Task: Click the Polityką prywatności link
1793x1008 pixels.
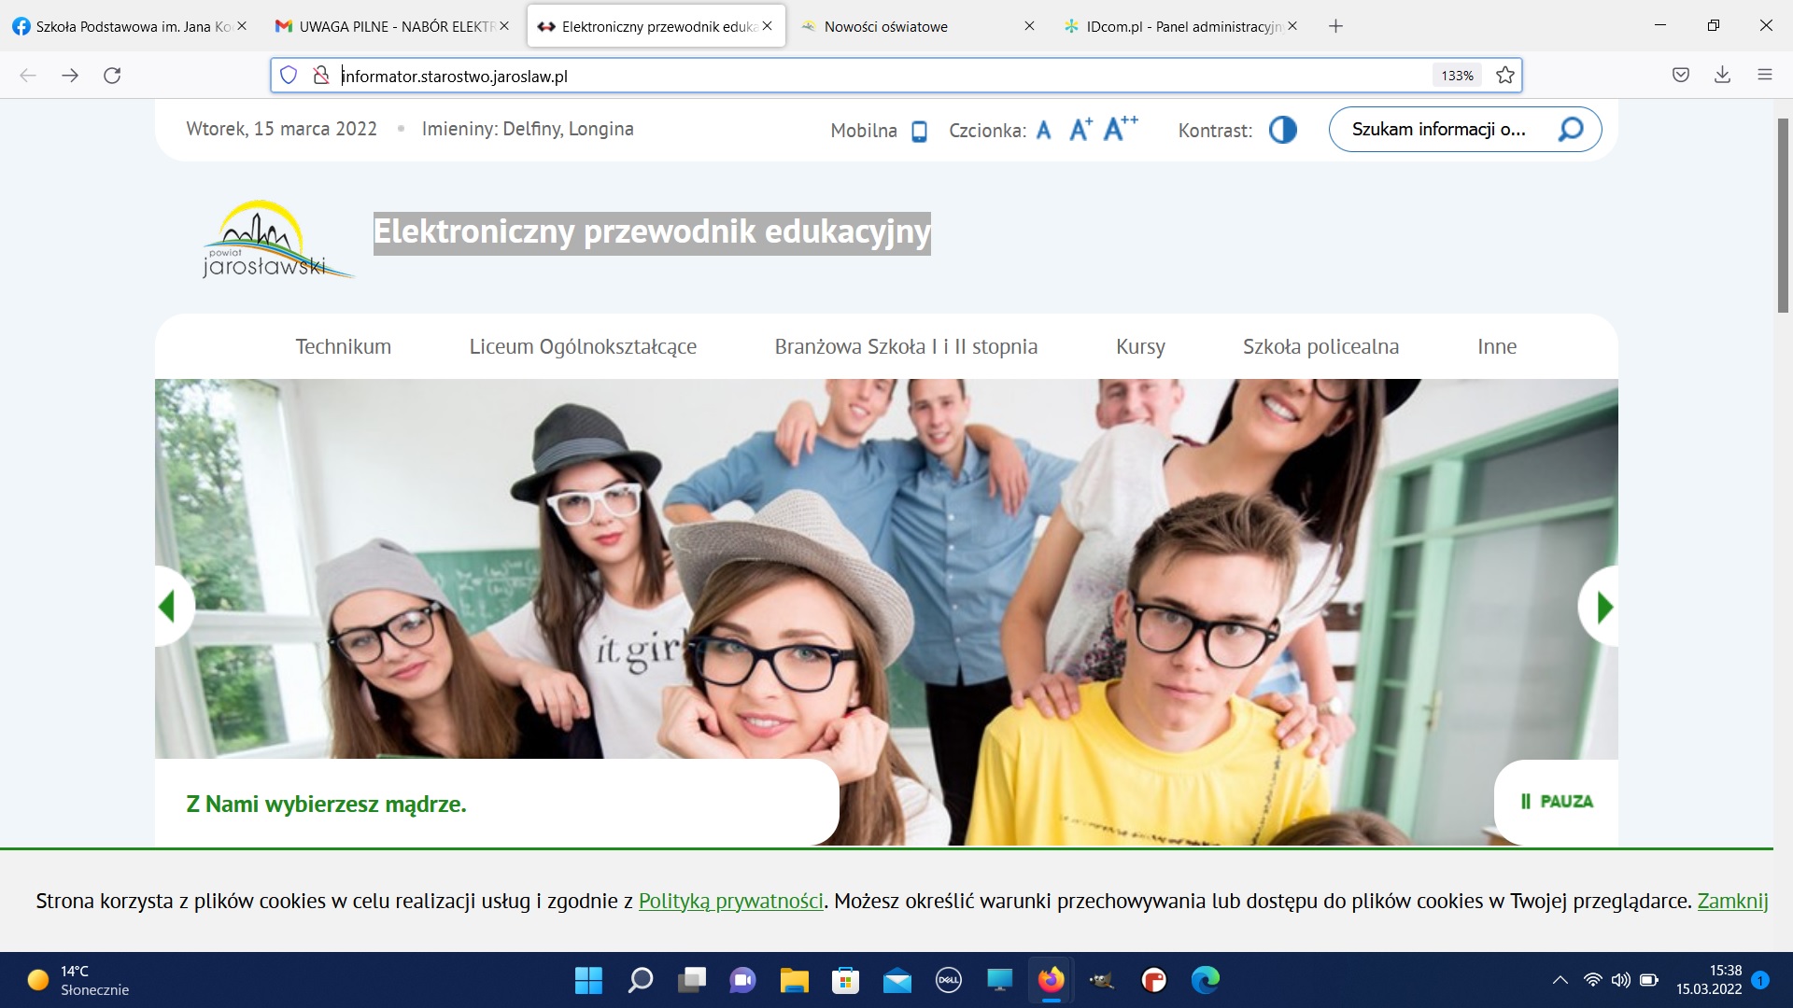Action: 730,902
